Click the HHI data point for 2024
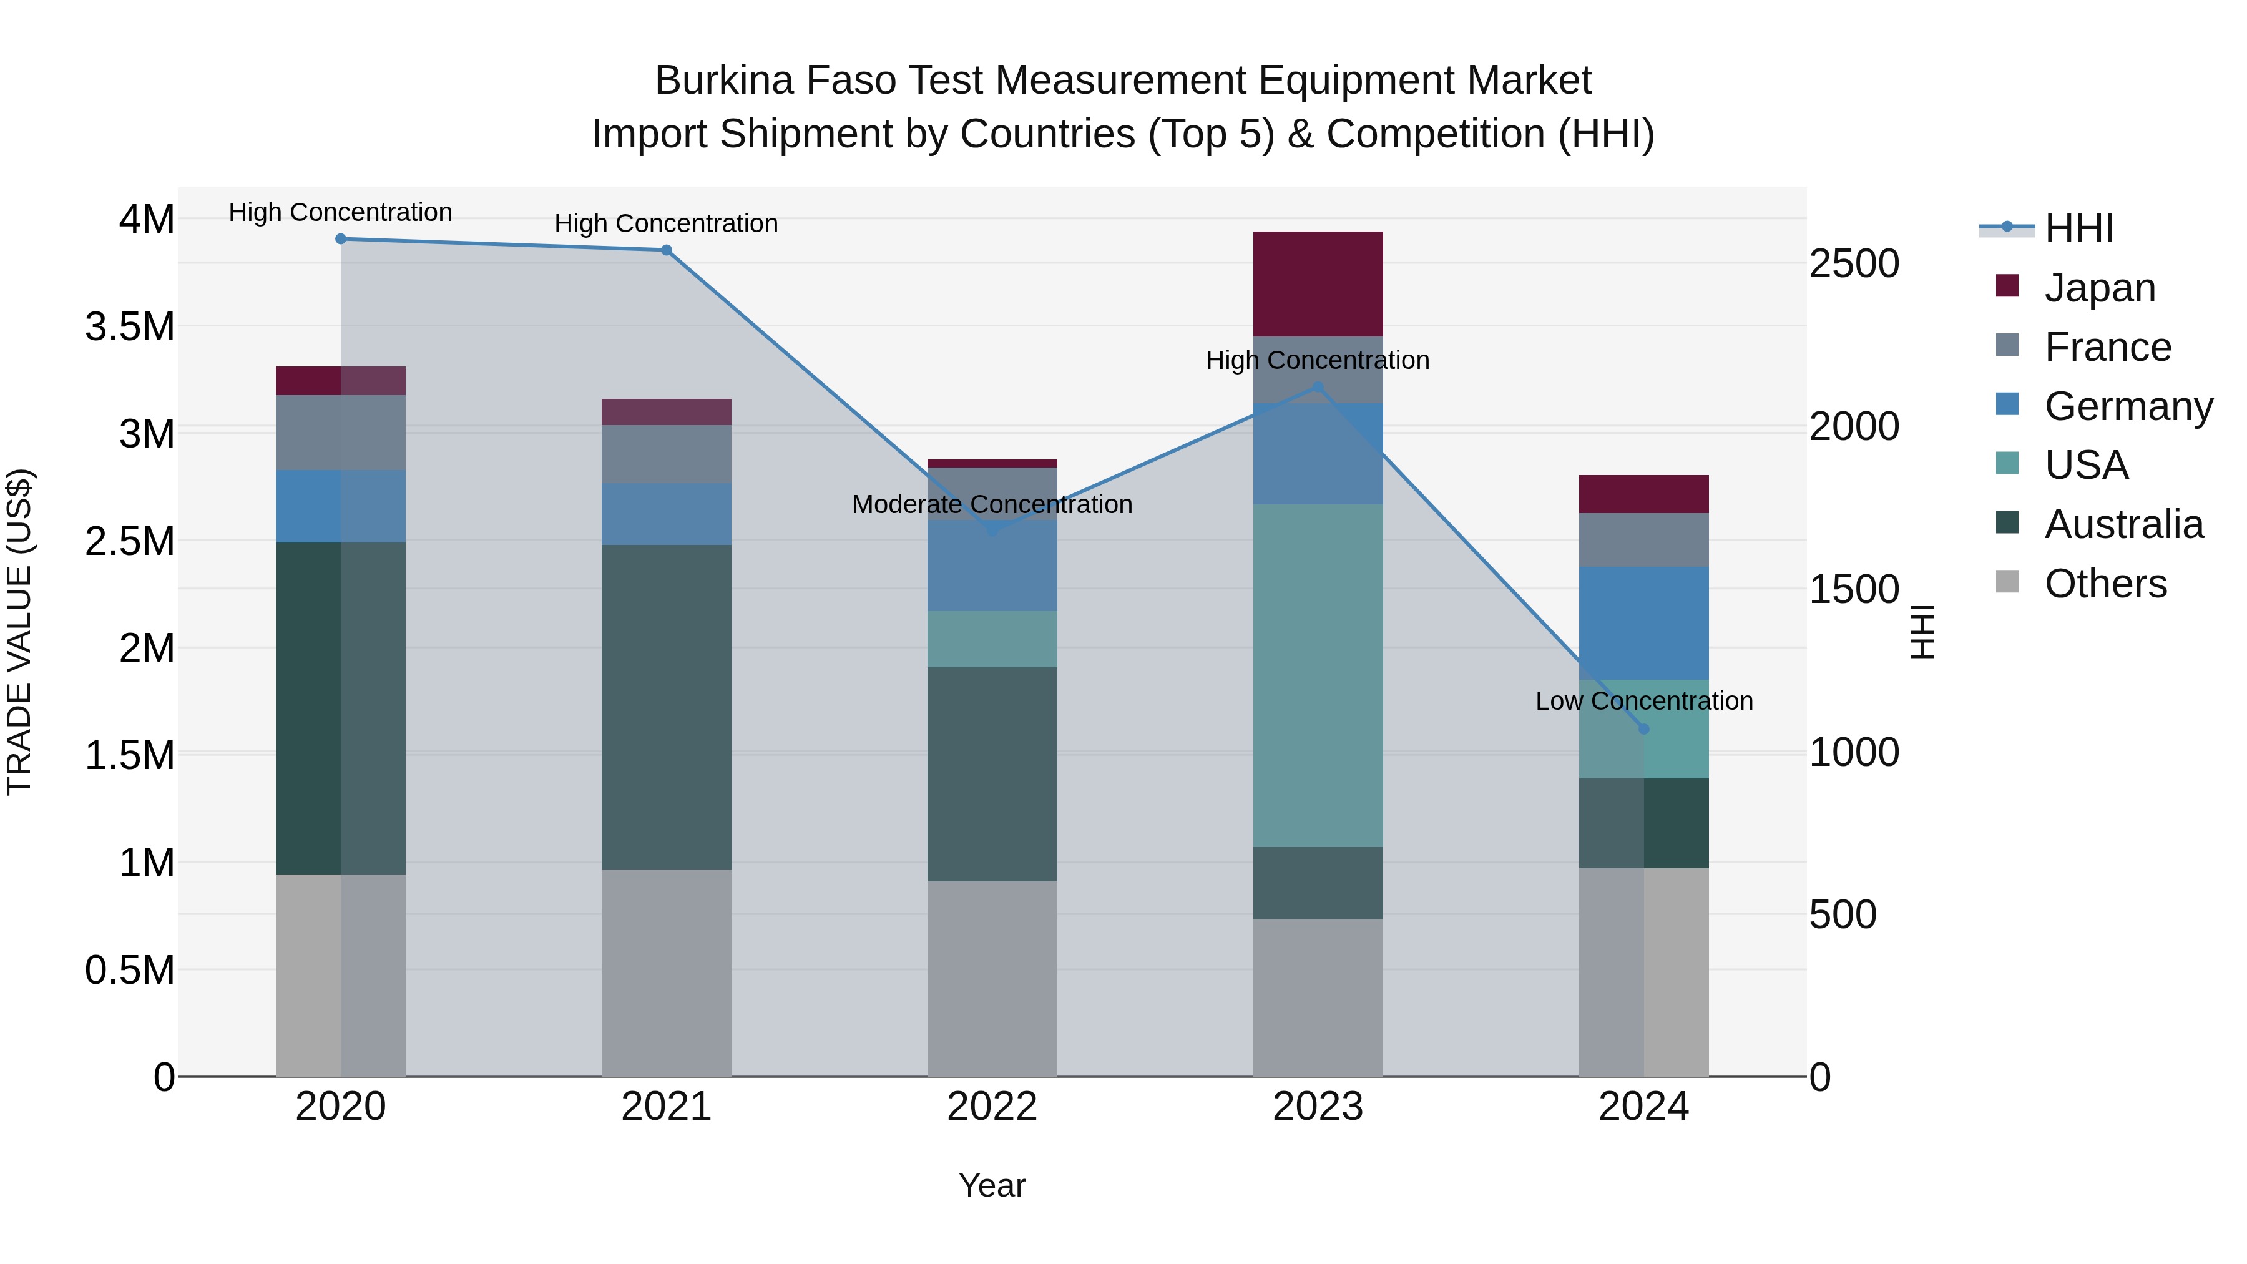This screenshot has height=1264, width=2247. 1644,728
